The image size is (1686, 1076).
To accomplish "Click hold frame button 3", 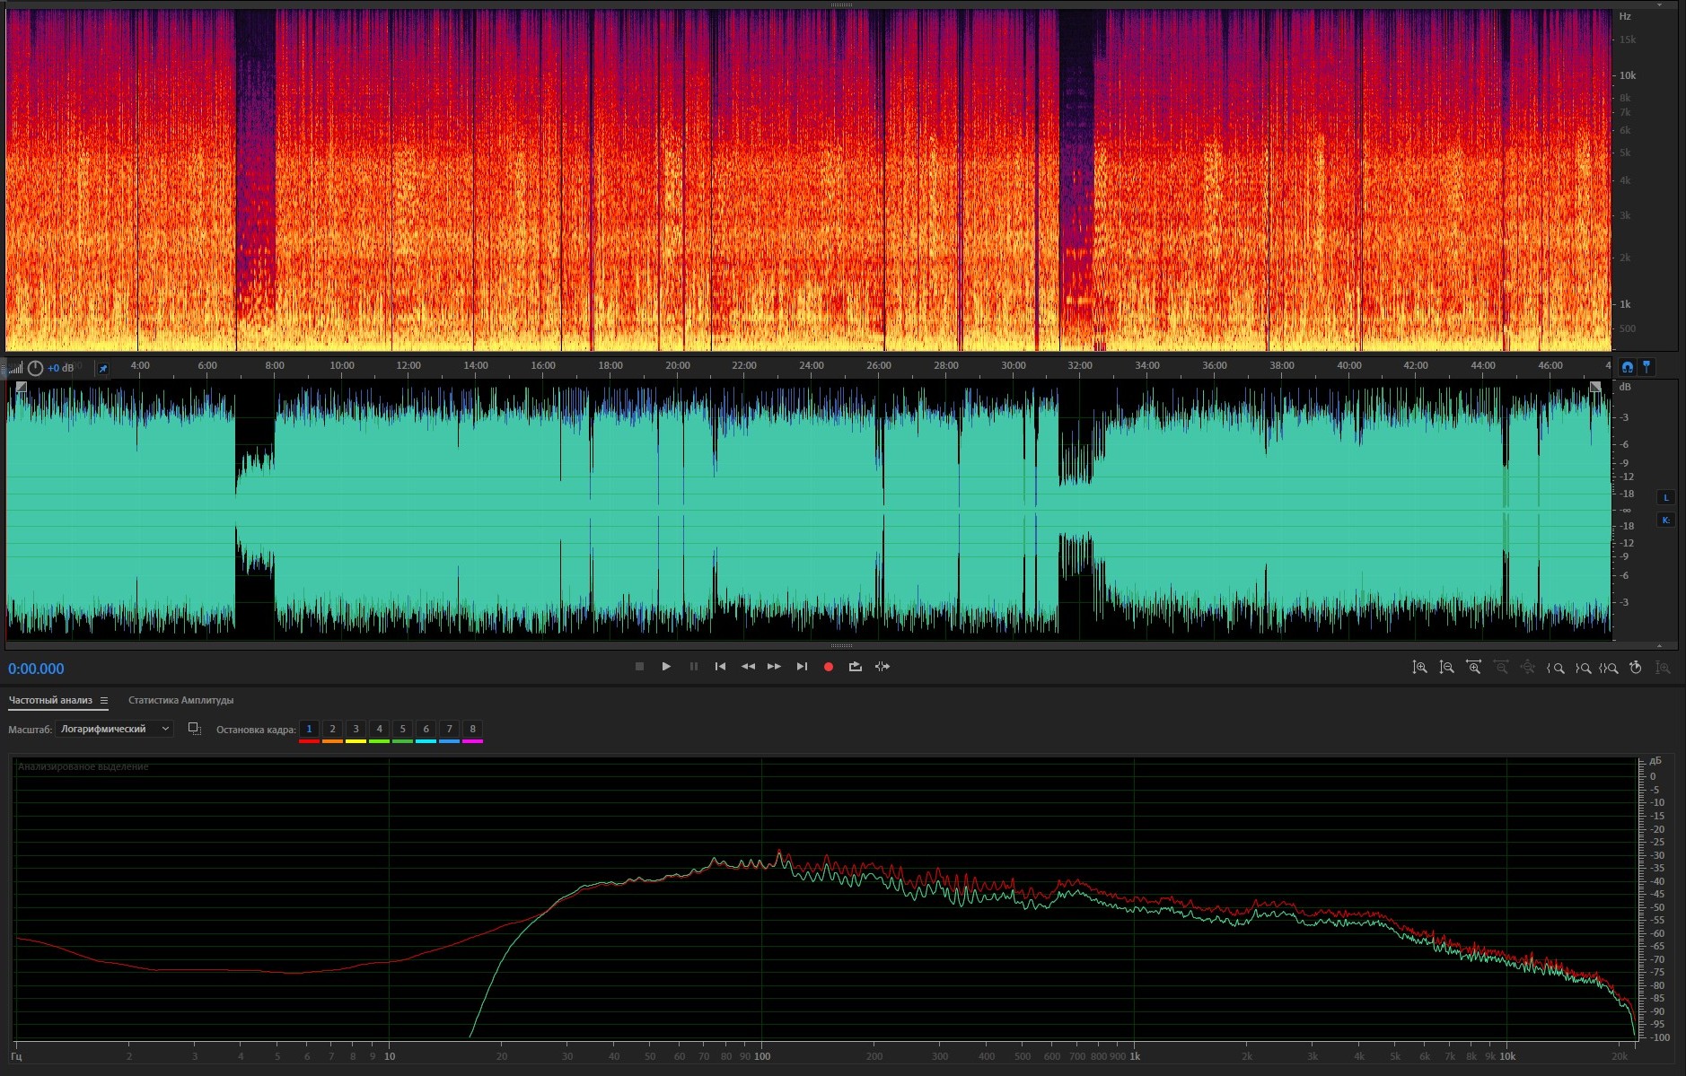I will (356, 730).
